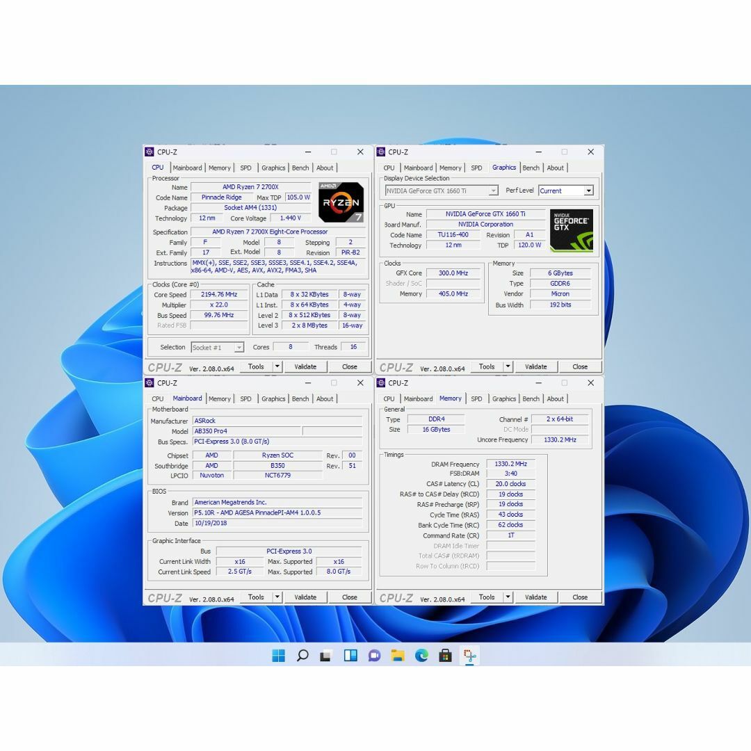
Task: Click the Uncore Frequency 1330.2 MHz value
Action: pyautogui.click(x=560, y=439)
